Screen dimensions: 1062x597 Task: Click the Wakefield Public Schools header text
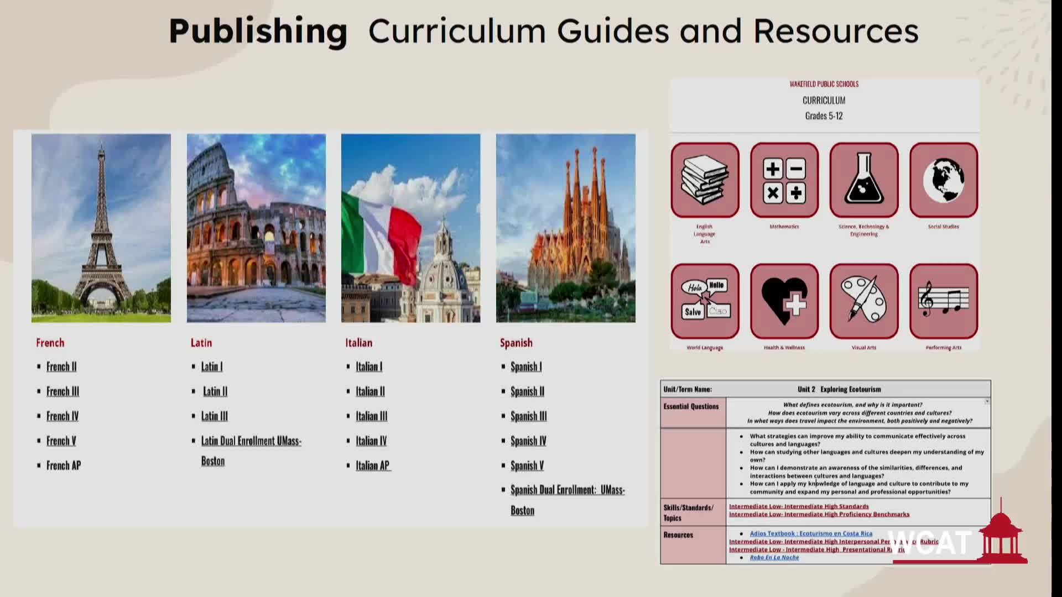click(824, 84)
